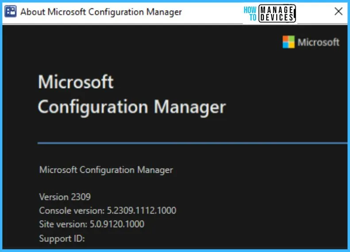Viewport: 350px width, 252px height.
Task: Click the small 'Microsoft Configuration Manager' product name
Action: coord(106,170)
